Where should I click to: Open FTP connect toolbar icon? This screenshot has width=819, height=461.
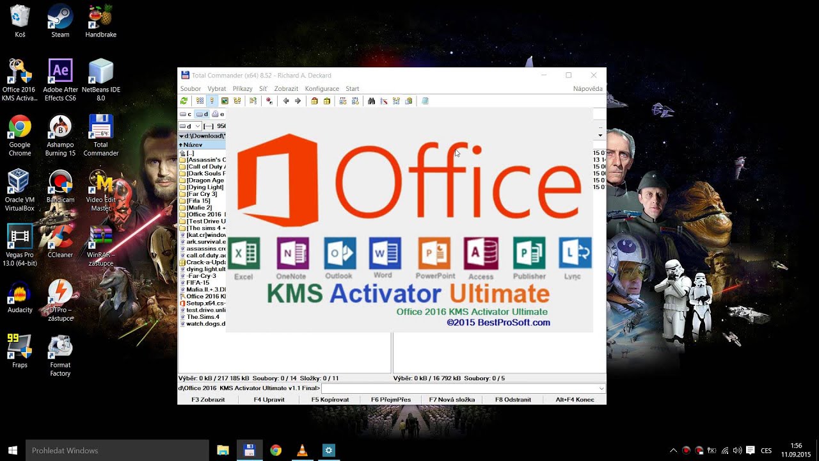point(343,101)
